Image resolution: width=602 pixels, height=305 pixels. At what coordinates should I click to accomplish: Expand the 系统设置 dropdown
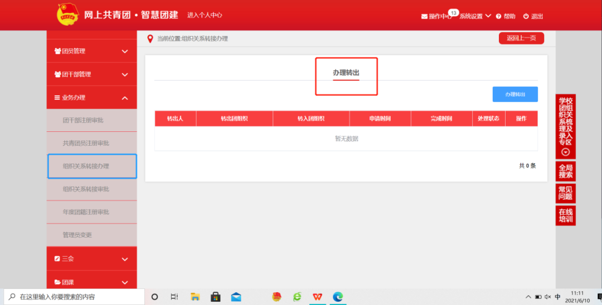(475, 16)
